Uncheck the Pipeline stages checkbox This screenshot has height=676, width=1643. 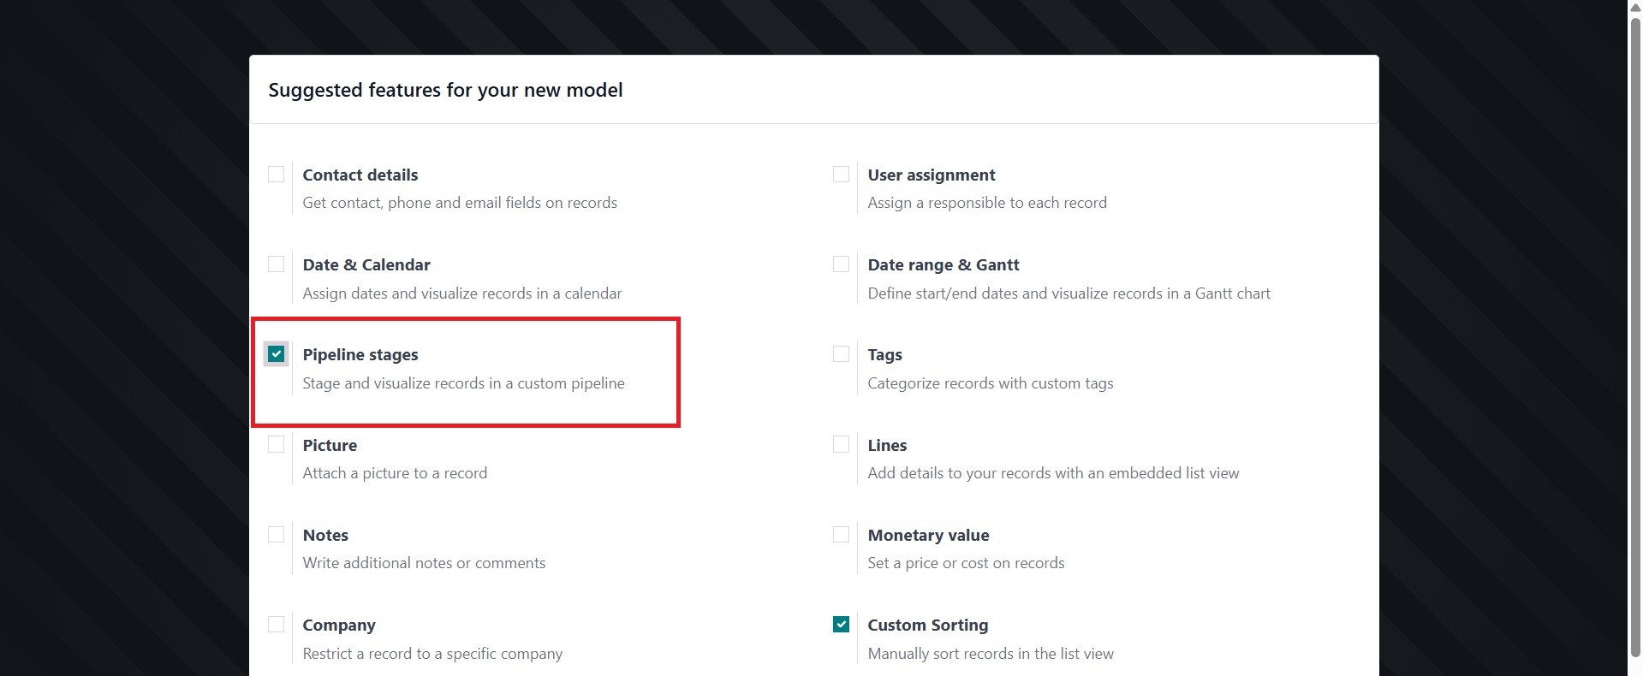coord(276,354)
